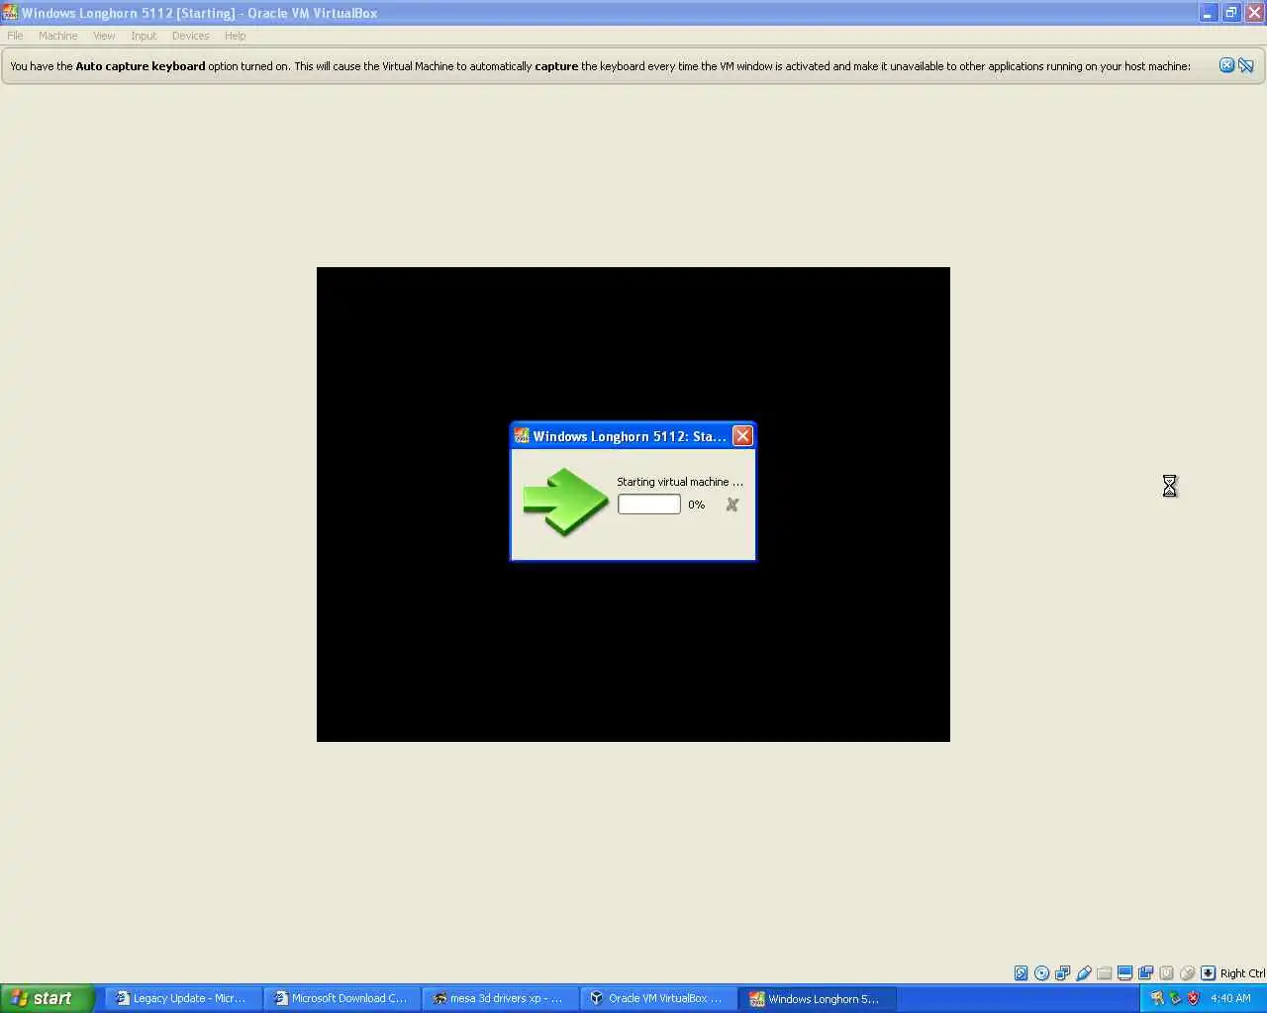
Task: Click the keys tray icon
Action: click(x=1156, y=998)
